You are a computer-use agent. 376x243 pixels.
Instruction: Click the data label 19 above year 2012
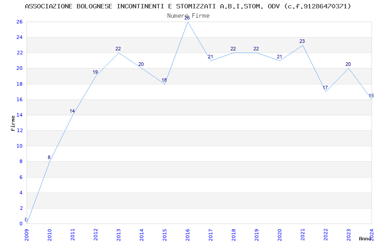pyautogui.click(x=95, y=72)
